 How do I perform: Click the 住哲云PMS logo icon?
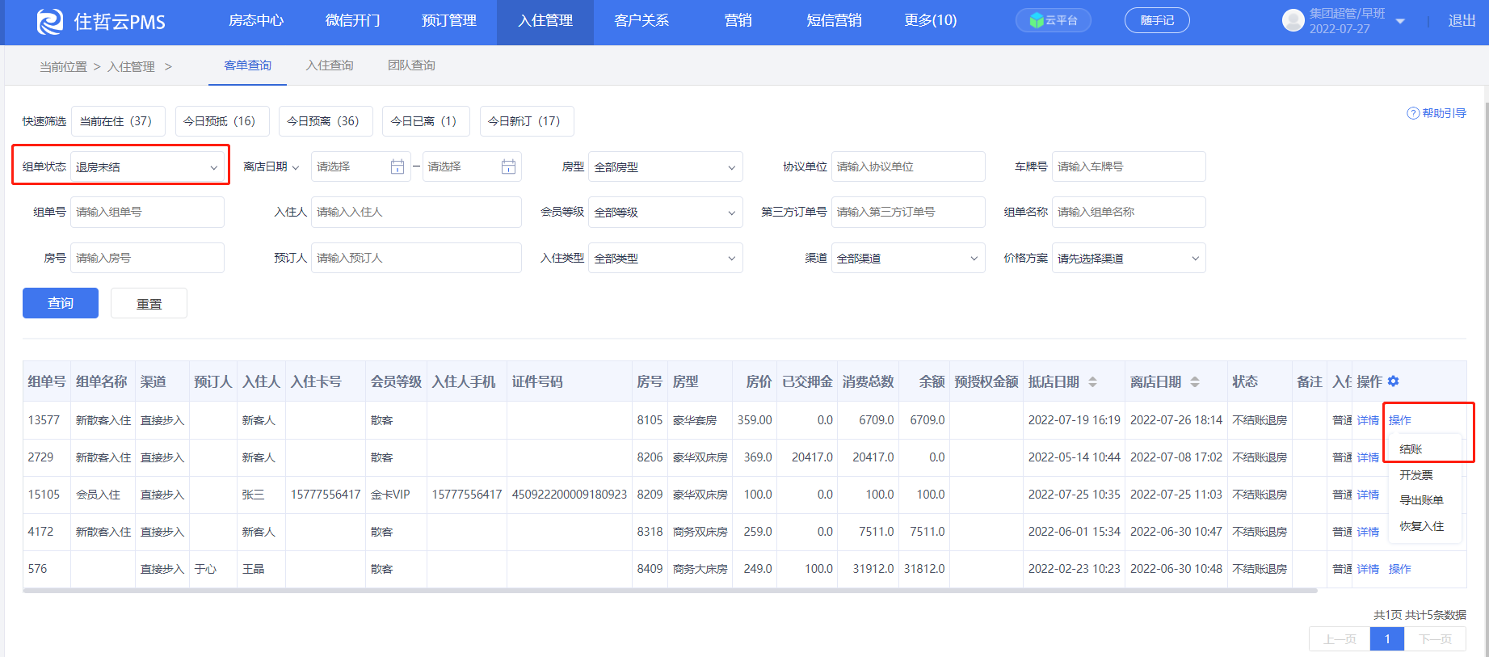point(50,22)
